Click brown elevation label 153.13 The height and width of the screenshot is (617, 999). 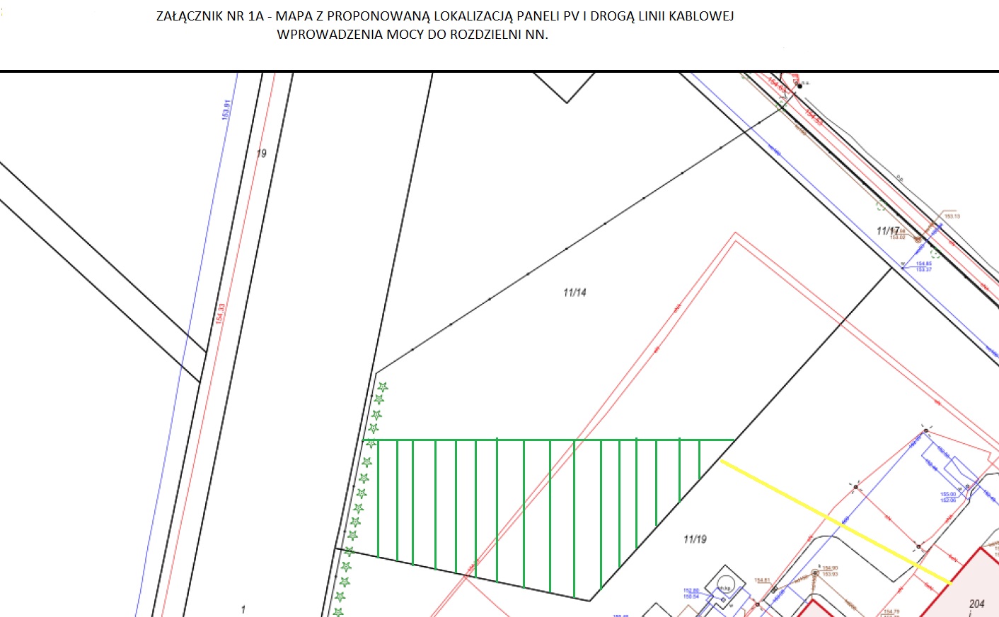pyautogui.click(x=952, y=216)
